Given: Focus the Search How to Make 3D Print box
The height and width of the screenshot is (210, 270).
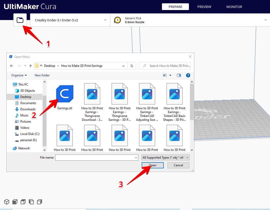Looking at the screenshot, I should [165, 66].
